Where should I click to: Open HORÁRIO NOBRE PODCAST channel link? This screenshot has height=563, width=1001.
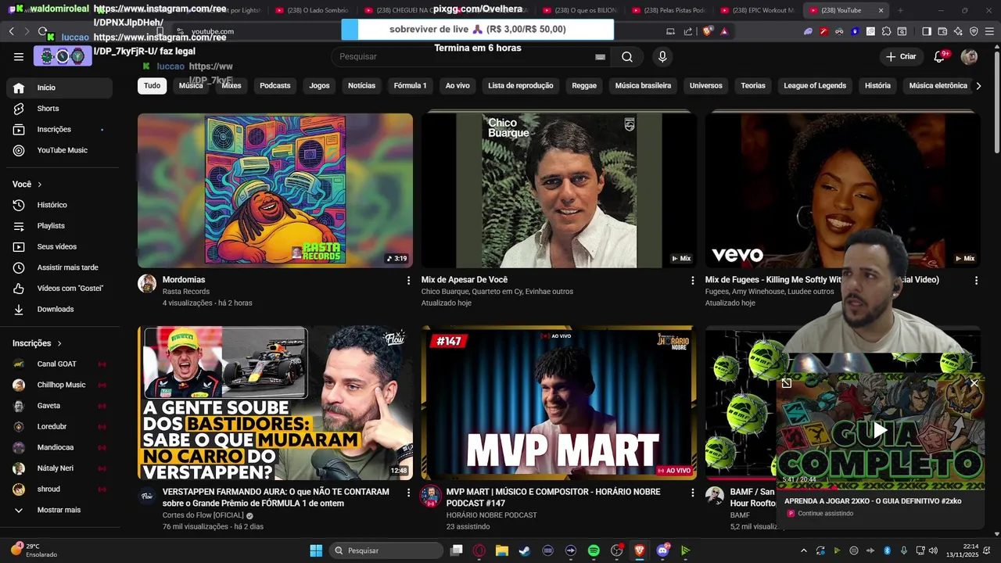point(491,515)
